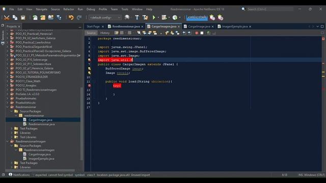Image resolution: width=326 pixels, height=183 pixels.
Task: Switch to ImagenEjemplo.java tab
Action: pos(235,26)
